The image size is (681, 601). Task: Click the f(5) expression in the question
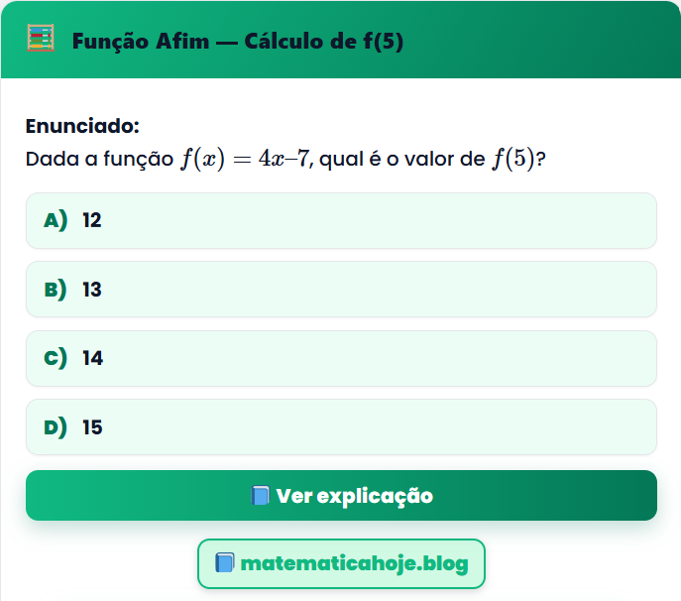(x=512, y=159)
